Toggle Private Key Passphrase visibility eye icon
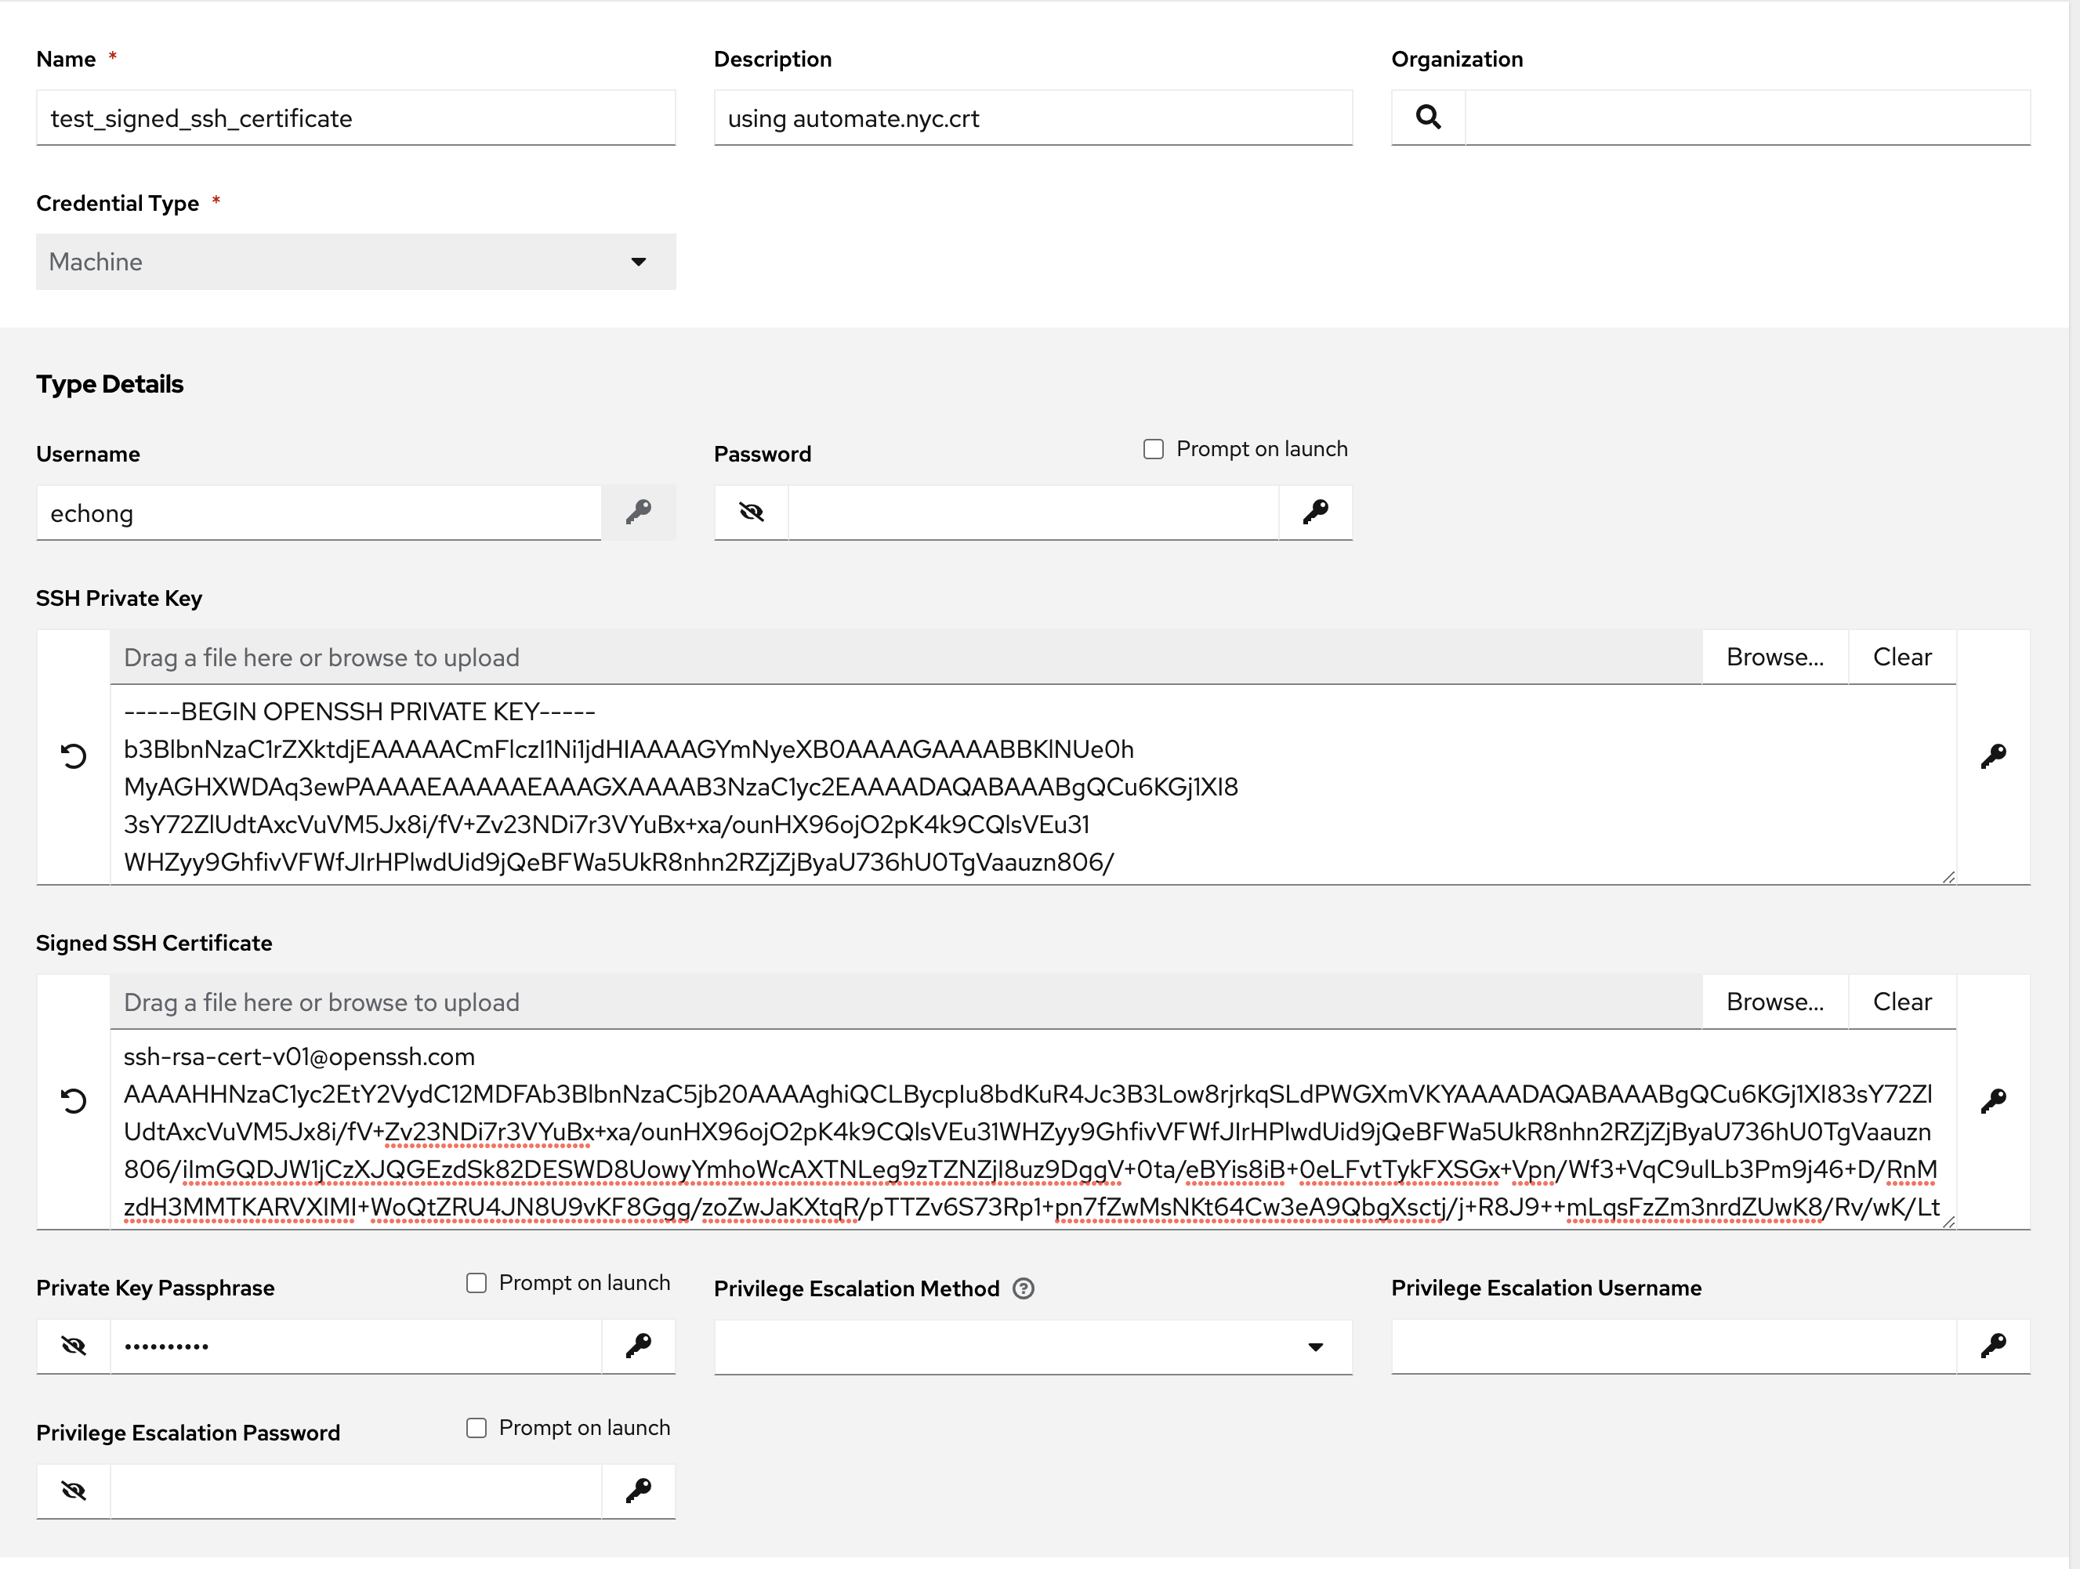The image size is (2080, 1569). coord(74,1345)
